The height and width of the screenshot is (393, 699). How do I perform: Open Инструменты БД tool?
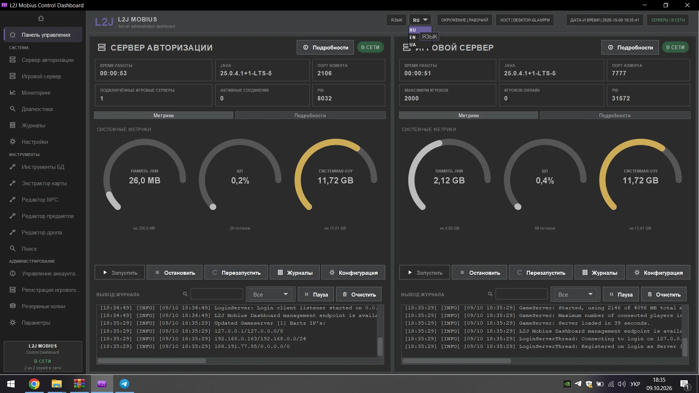[x=43, y=167]
